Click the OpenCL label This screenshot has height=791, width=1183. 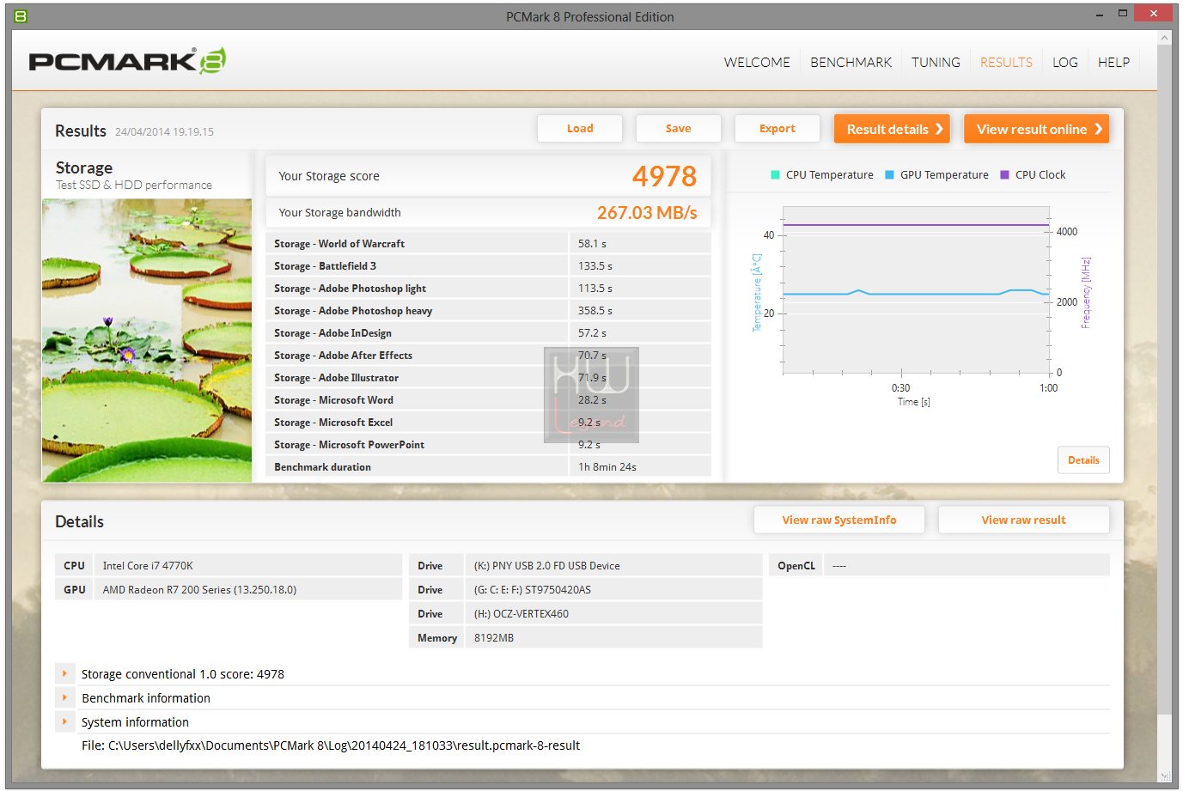coord(796,566)
